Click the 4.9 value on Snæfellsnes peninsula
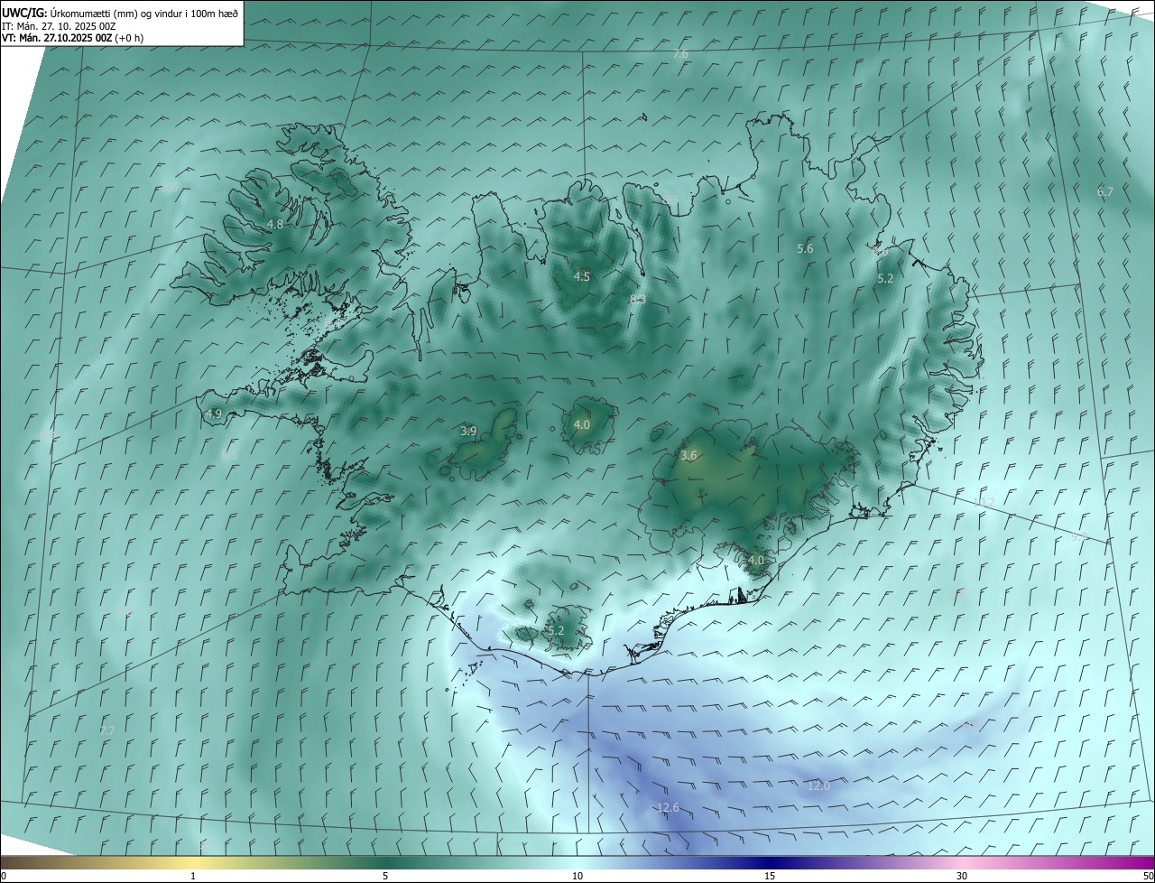1155x883 pixels. pyautogui.click(x=214, y=414)
